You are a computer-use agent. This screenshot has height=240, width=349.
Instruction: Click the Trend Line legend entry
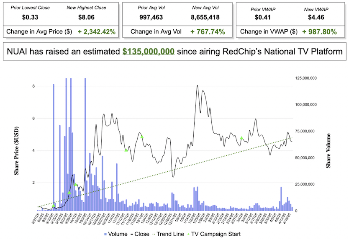pyautogui.click(x=168, y=234)
